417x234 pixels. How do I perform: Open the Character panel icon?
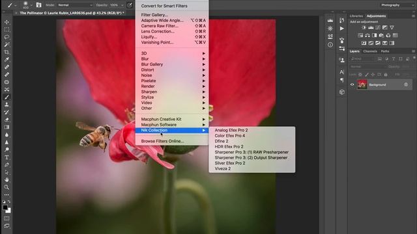[342, 72]
